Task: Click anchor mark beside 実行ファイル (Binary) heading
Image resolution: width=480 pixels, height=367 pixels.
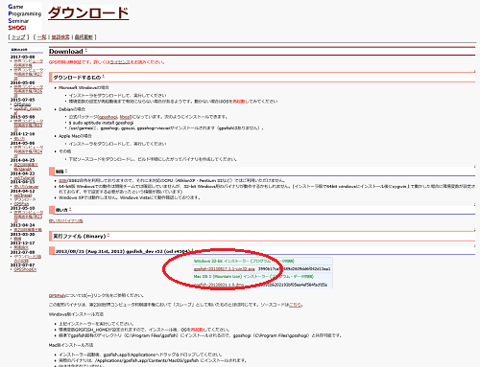Action: point(108,236)
